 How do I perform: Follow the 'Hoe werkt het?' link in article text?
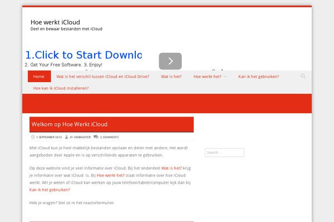[111, 175]
